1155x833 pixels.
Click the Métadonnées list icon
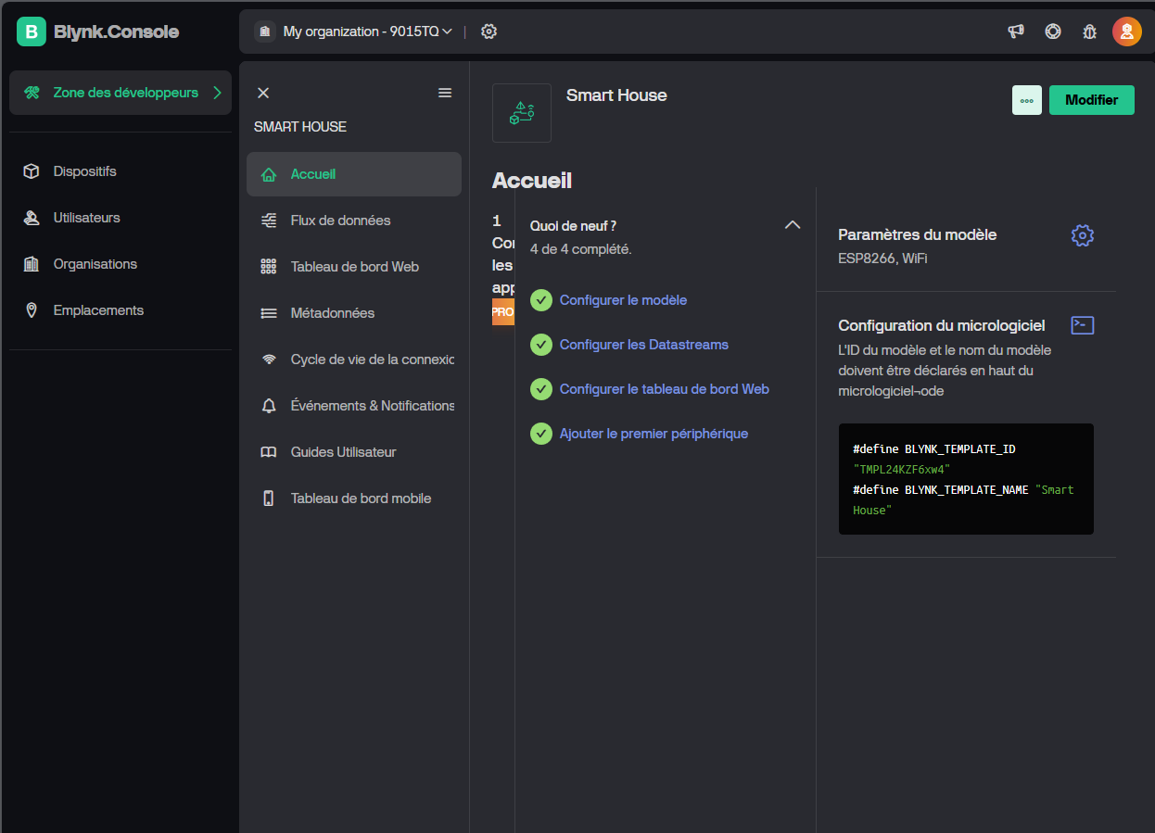(269, 313)
